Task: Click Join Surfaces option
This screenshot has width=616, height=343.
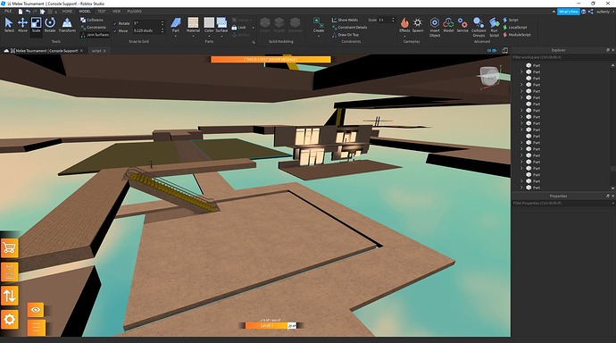Action: pos(95,35)
